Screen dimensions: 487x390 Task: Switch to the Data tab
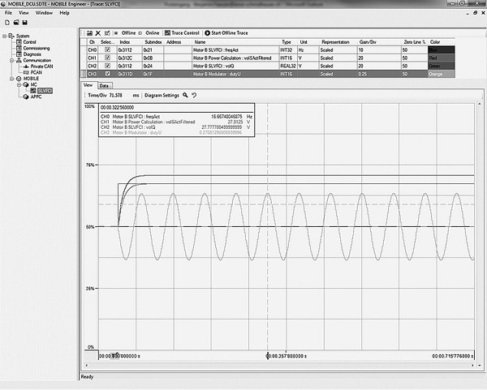tap(105, 84)
